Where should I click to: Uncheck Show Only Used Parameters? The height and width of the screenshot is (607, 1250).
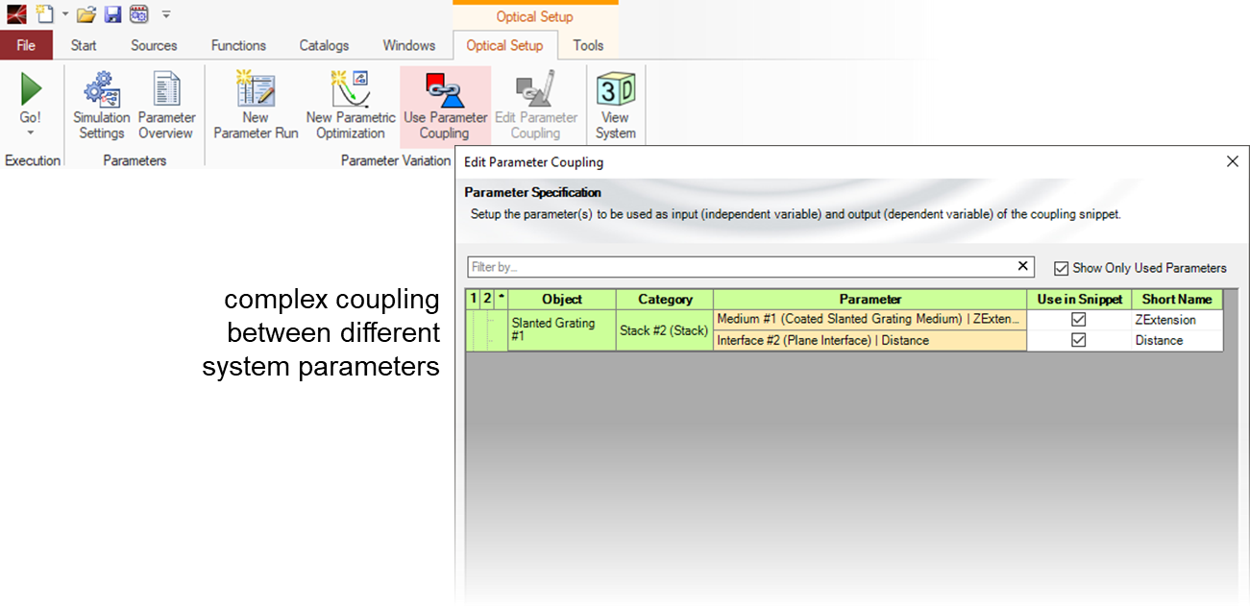tap(1061, 268)
